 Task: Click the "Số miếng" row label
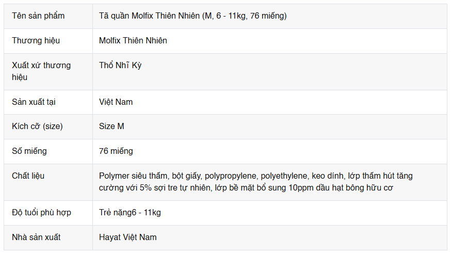[x=29, y=151]
